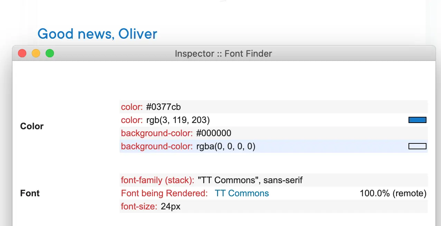Image resolution: width=441 pixels, height=226 pixels.
Task: Select the font-family stack value
Action: coord(250,180)
